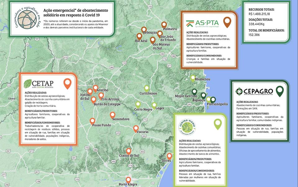Viewport: 298px width, 187px height.
Task: Click the 'Cerro Negro' label
Action: coord(143,110)
